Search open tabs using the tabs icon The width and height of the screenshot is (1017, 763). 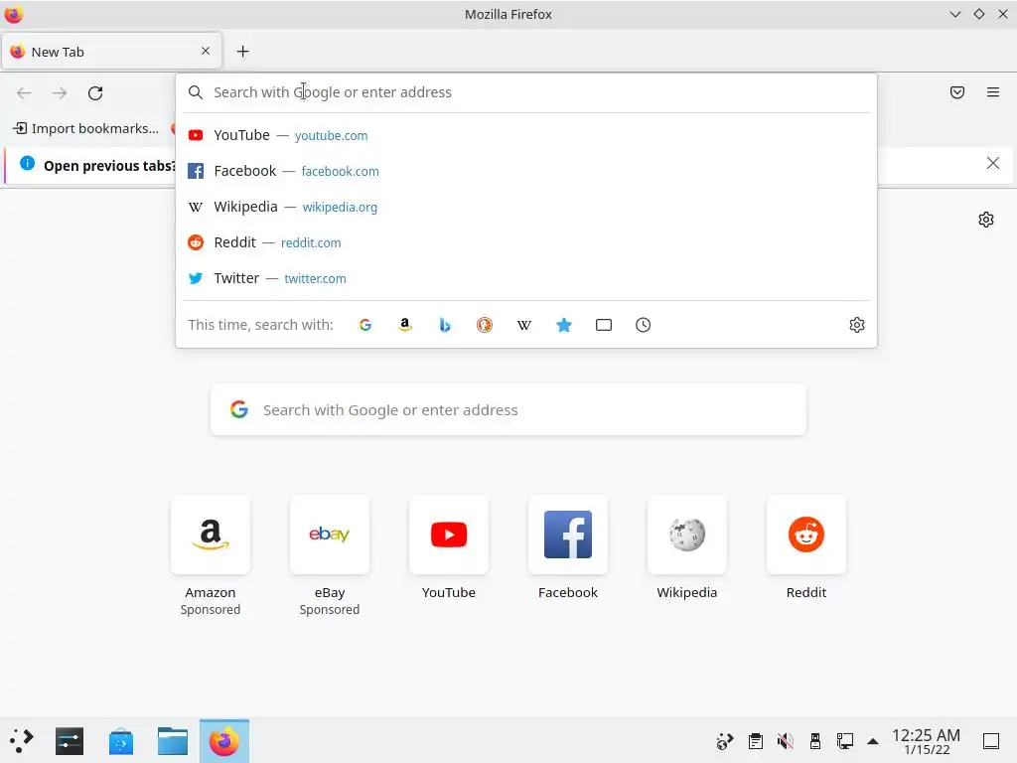pos(603,325)
